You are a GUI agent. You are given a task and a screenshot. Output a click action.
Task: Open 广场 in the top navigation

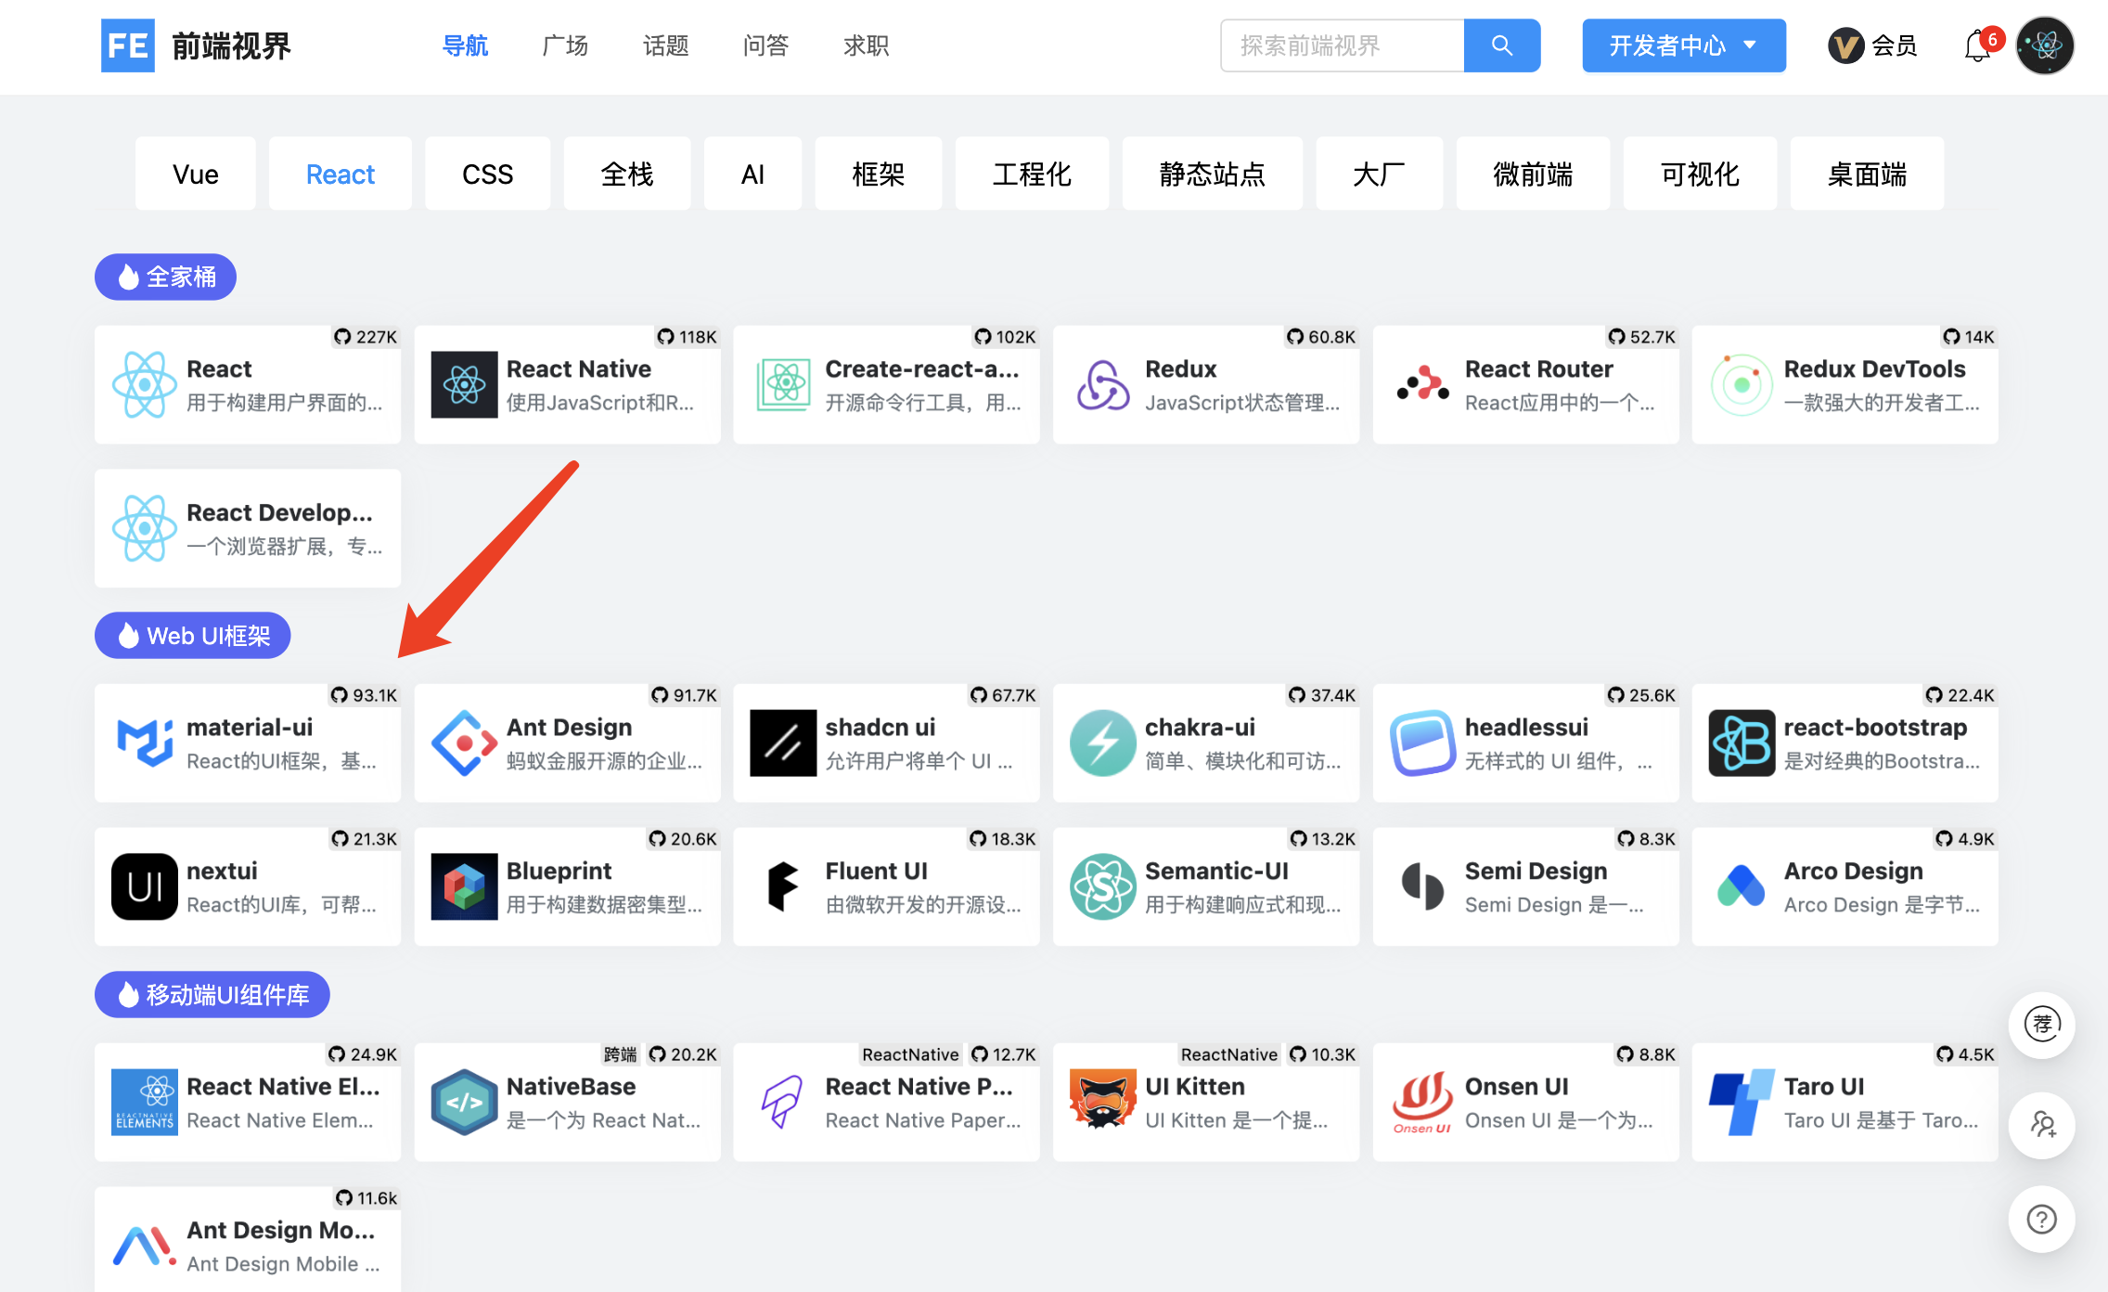(565, 45)
